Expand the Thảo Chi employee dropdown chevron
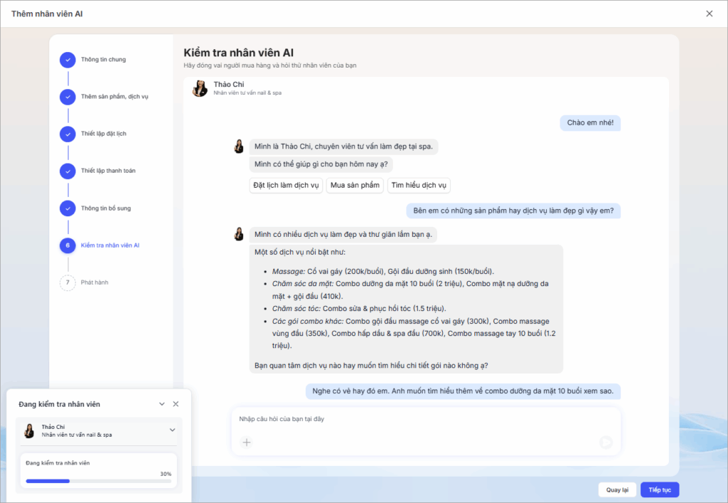 (171, 430)
